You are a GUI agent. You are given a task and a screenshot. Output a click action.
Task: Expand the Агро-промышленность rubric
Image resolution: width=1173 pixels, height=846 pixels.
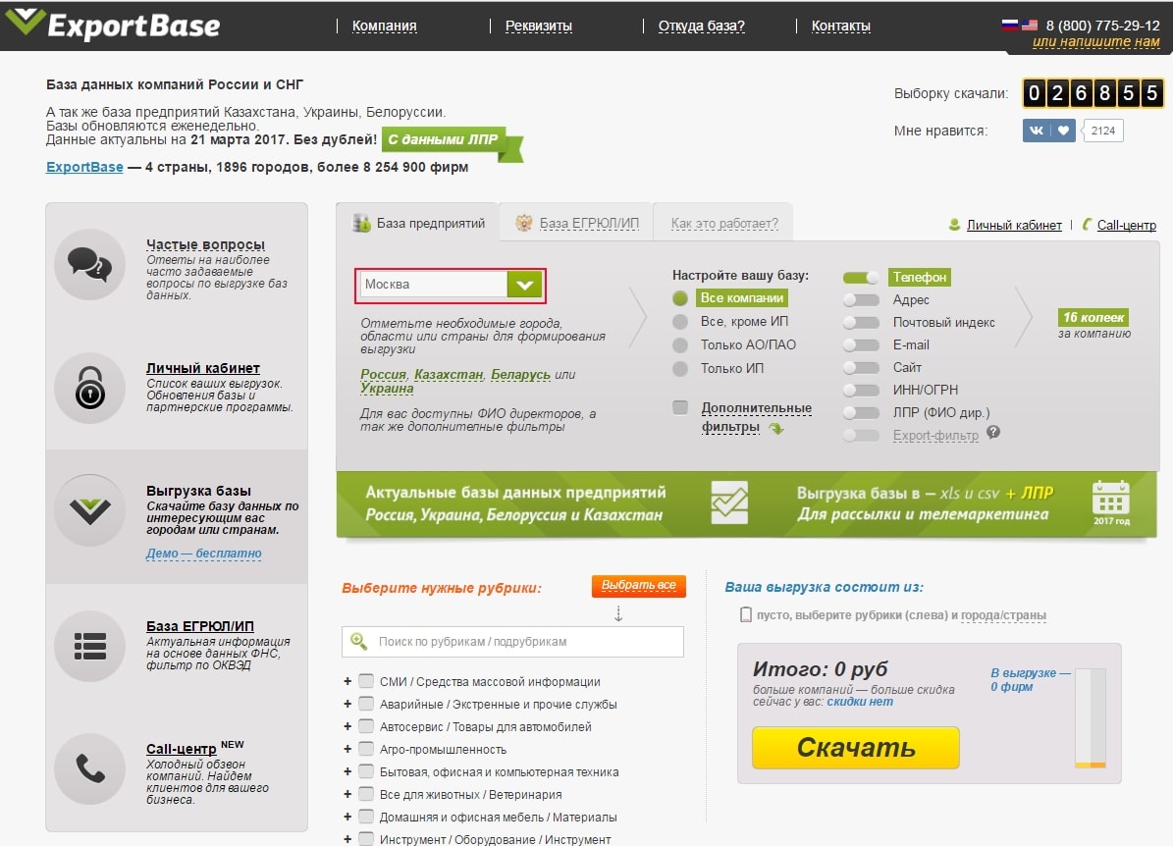pos(347,748)
